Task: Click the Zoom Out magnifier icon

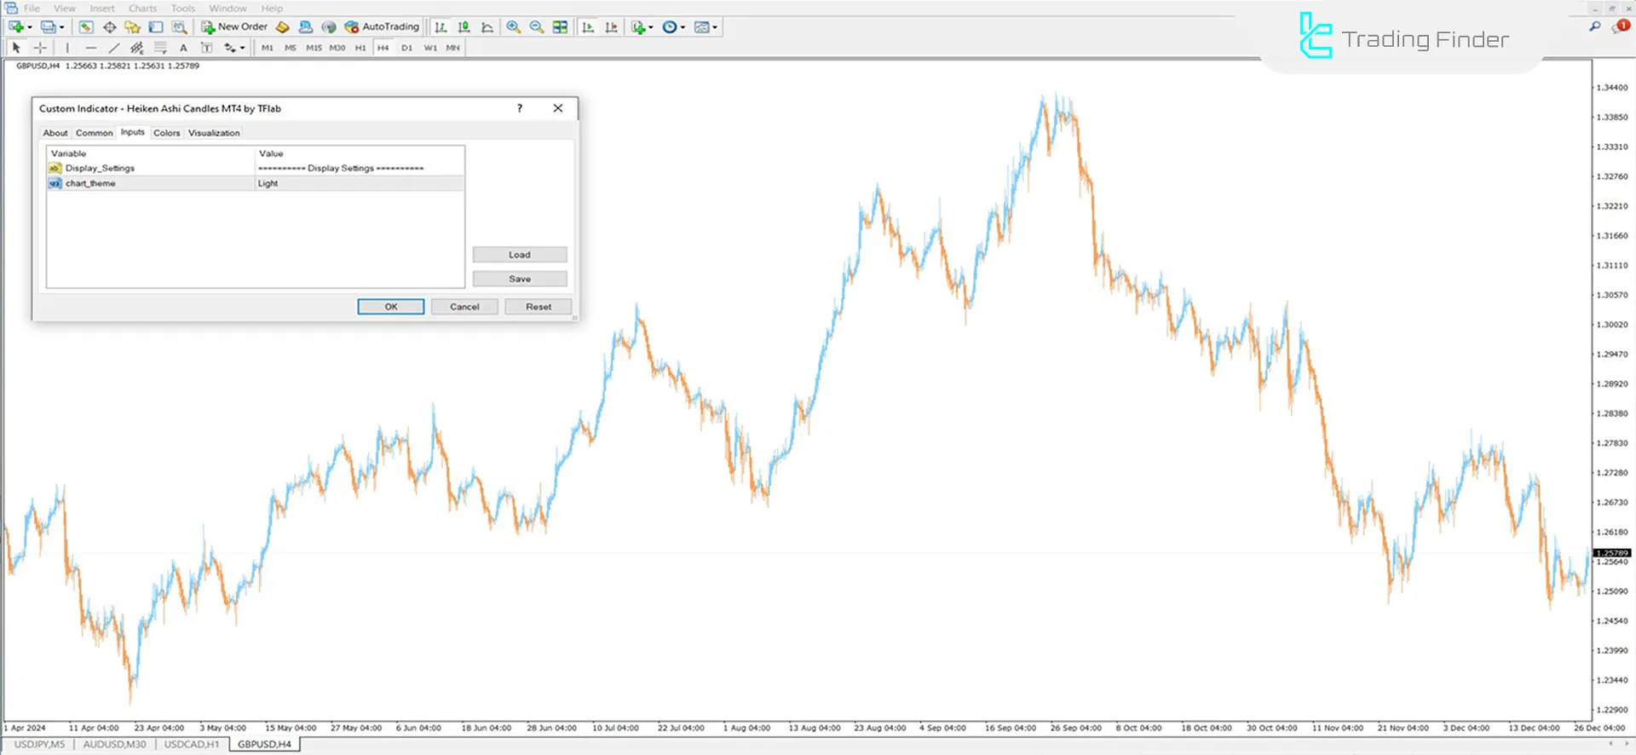Action: tap(536, 27)
